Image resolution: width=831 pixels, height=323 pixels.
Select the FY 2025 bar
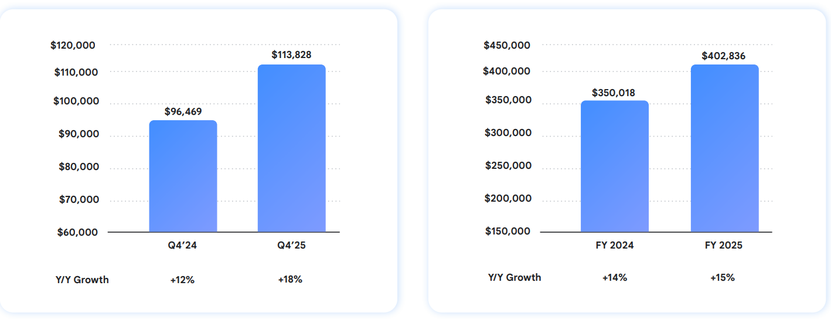pyautogui.click(x=724, y=148)
